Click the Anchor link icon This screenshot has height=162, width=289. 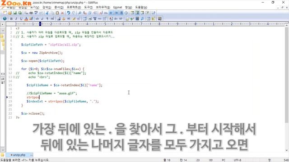point(64,18)
